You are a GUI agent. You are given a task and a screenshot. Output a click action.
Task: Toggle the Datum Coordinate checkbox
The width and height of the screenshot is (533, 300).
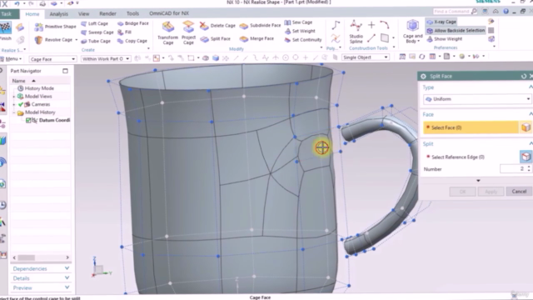click(x=28, y=120)
